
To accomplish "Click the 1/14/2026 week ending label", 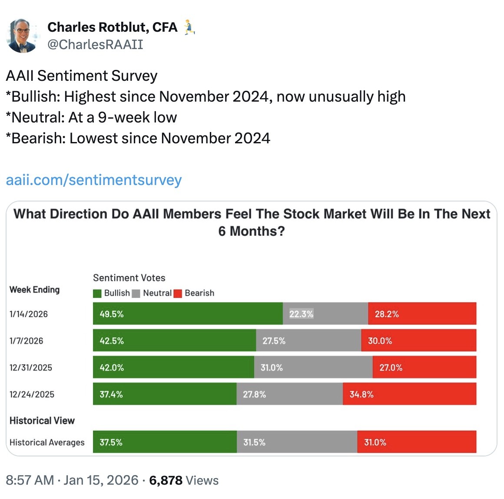I will (29, 314).
